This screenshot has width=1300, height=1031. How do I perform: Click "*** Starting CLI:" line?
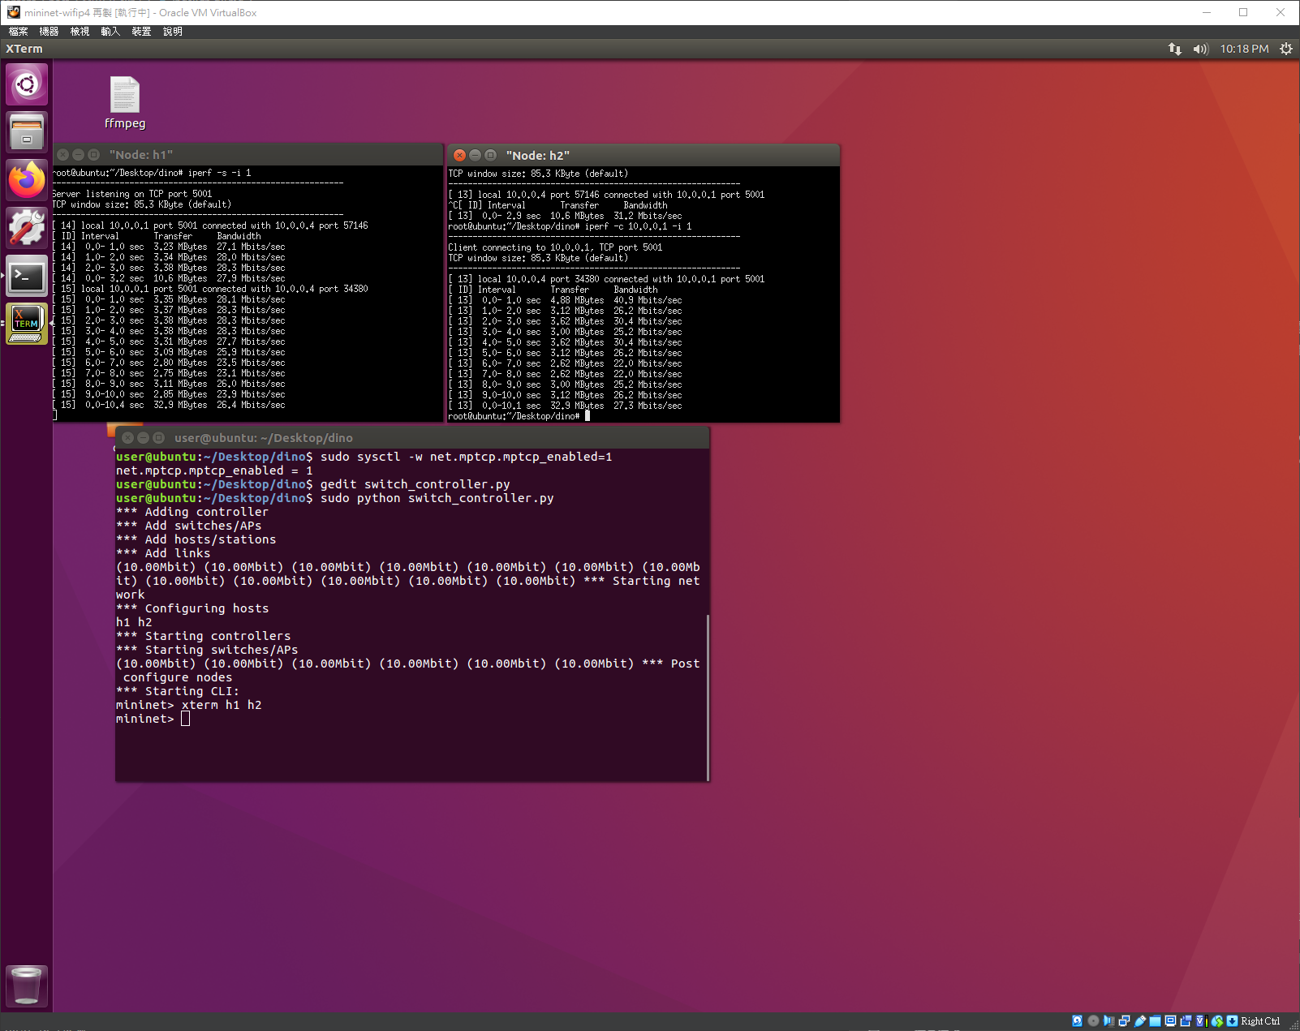[x=178, y=691]
